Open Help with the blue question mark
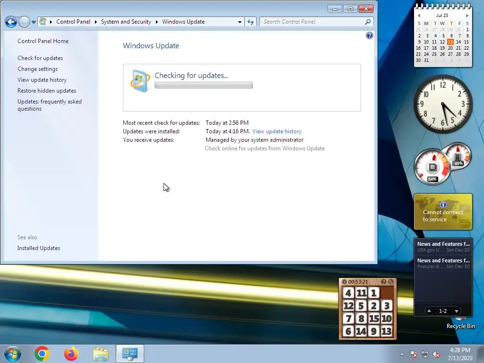Image resolution: width=484 pixels, height=363 pixels. pos(370,35)
